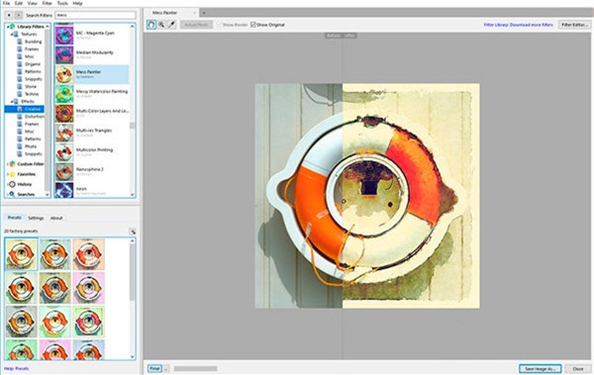Image resolution: width=594 pixels, height=375 pixels.
Task: Expand the Custom Filters node
Action: 7,164
